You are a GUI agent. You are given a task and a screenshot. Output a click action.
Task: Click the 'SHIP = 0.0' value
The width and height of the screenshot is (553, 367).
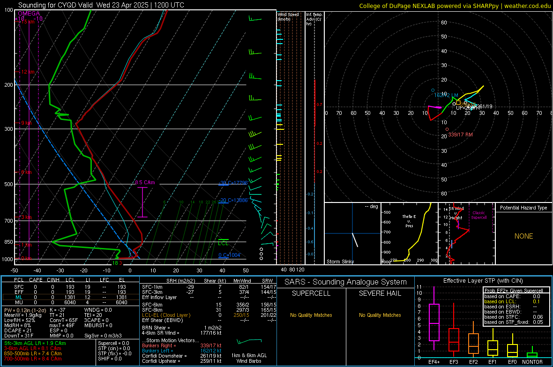[x=110, y=359]
